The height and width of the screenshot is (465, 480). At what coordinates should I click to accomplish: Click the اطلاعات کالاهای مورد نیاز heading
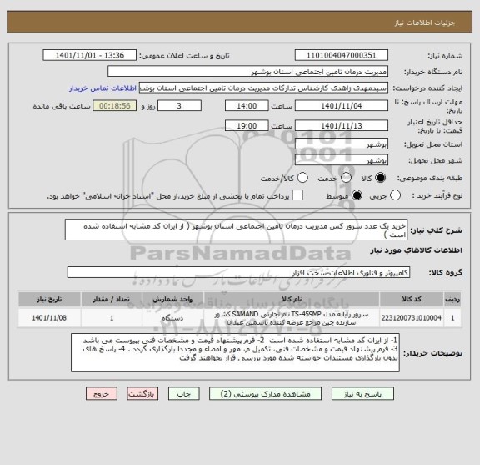point(416,250)
